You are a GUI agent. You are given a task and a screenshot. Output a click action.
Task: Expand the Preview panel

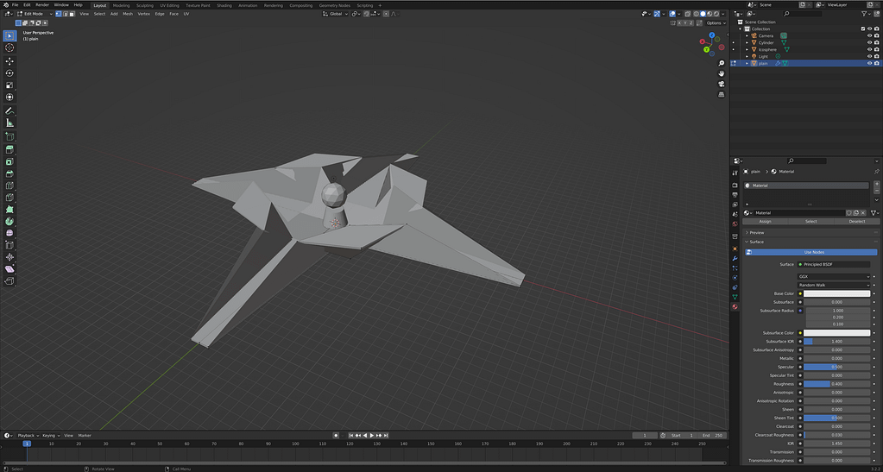point(757,232)
